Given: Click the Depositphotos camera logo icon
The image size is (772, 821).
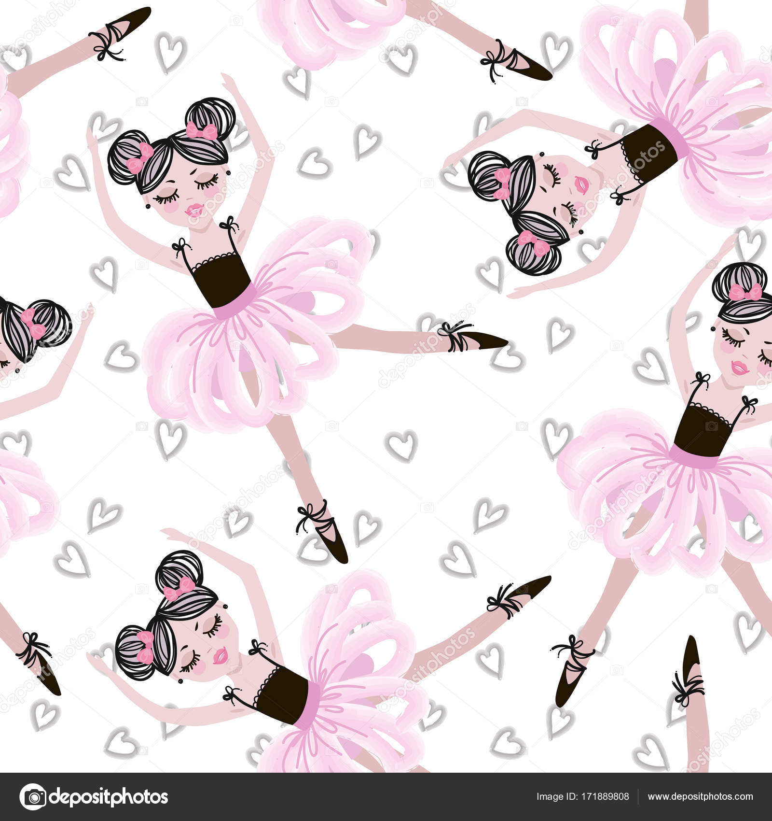Looking at the screenshot, I should [33, 797].
